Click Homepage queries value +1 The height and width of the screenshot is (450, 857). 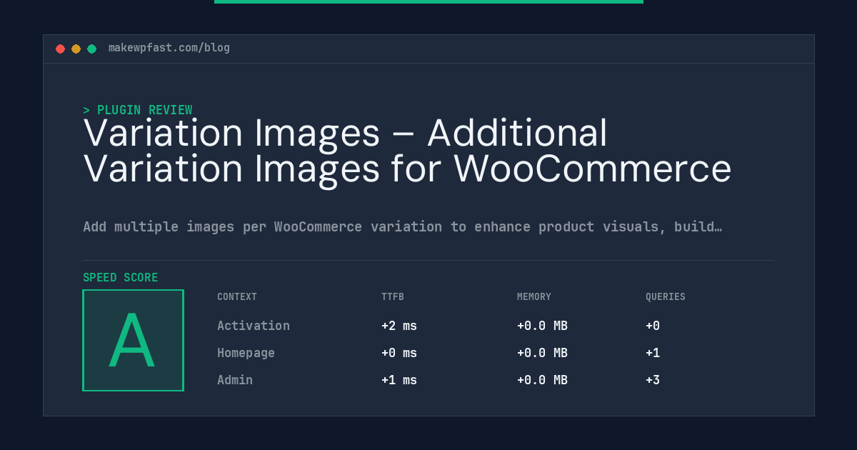(x=653, y=353)
